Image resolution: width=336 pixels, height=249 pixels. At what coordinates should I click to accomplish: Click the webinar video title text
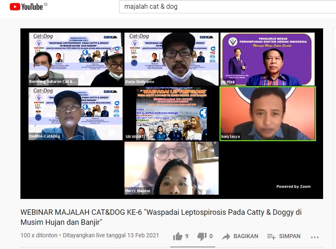[161, 217]
